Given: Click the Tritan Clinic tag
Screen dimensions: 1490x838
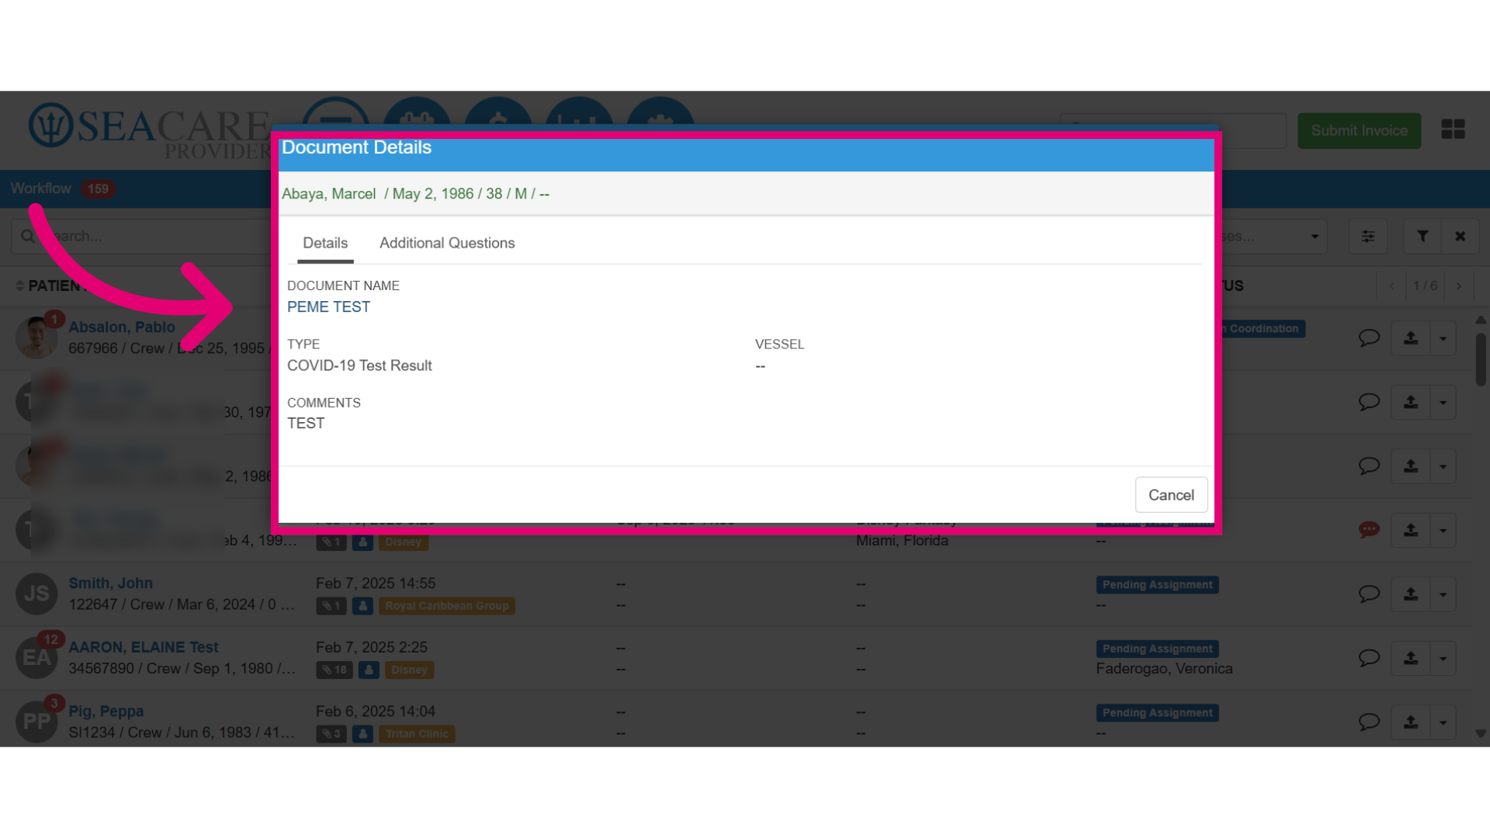Looking at the screenshot, I should pyautogui.click(x=417, y=734).
